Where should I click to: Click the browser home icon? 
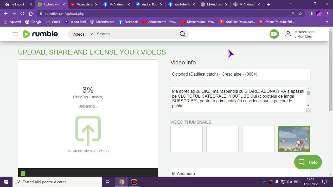31,14
